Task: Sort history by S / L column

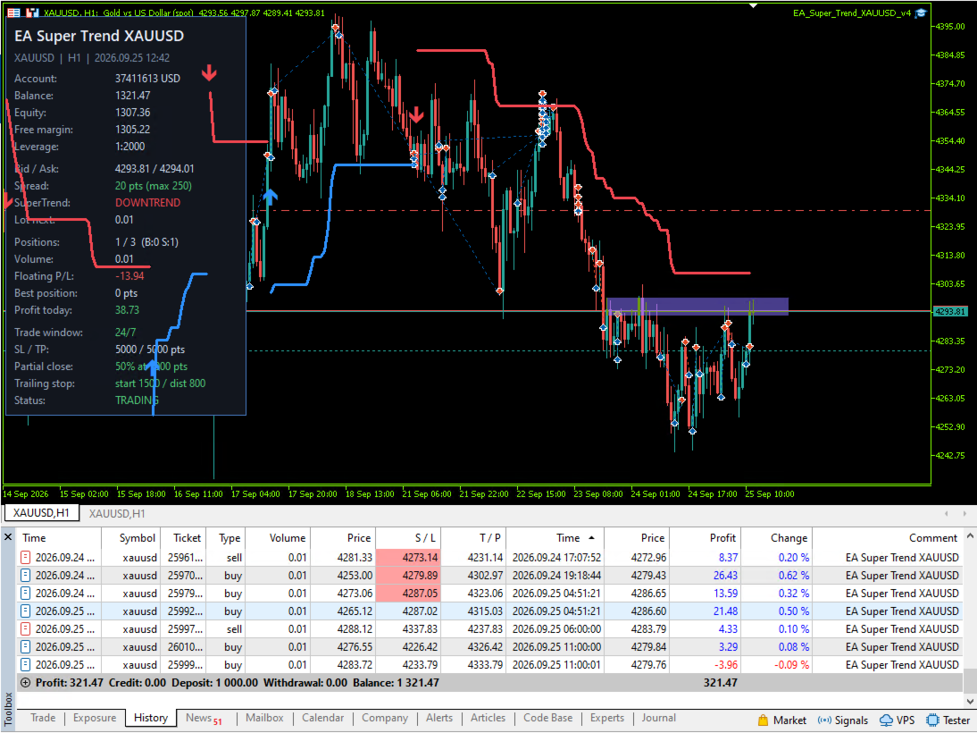Action: [x=408, y=538]
